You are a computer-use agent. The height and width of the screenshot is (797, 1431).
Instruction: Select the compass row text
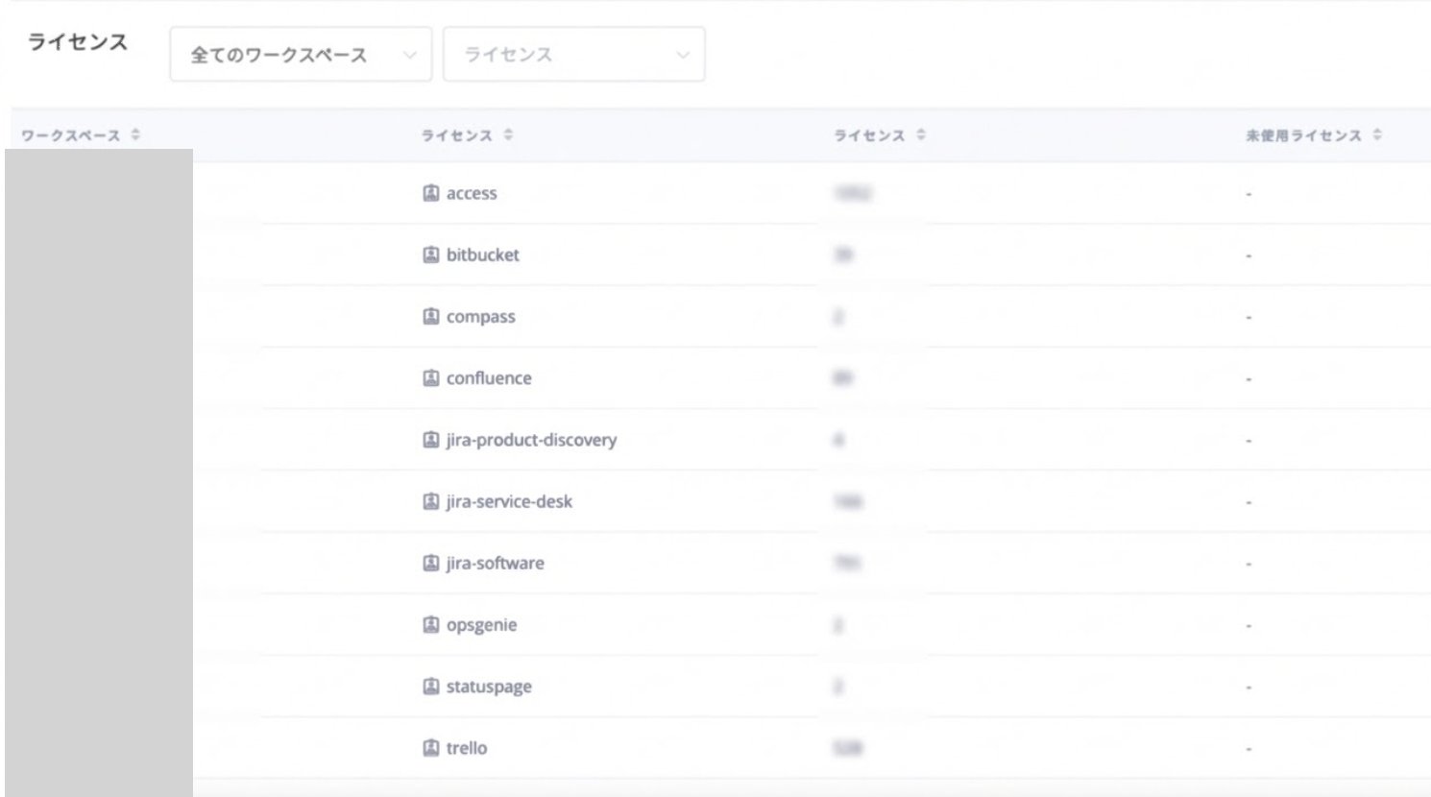pos(480,317)
